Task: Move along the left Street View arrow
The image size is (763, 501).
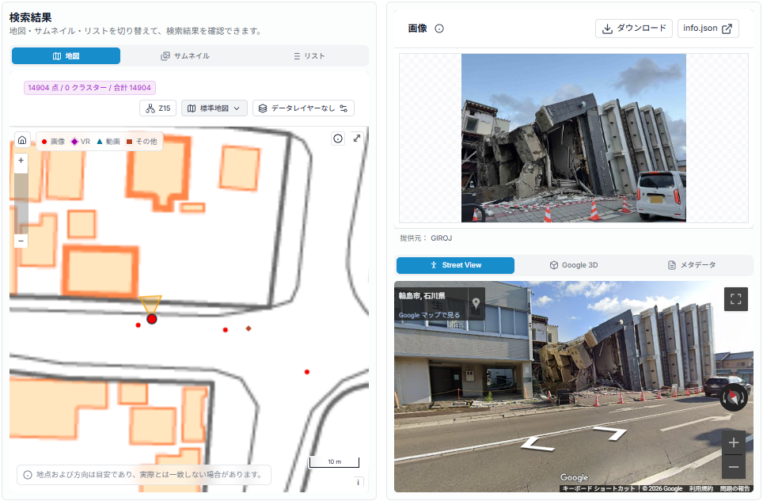Action: (537, 445)
